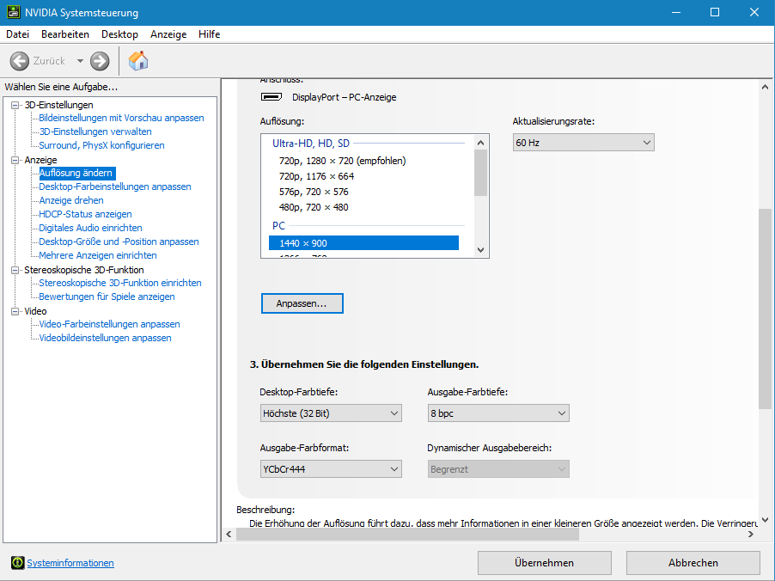Click the horizontal scrollbar right arrow

[x=750, y=534]
